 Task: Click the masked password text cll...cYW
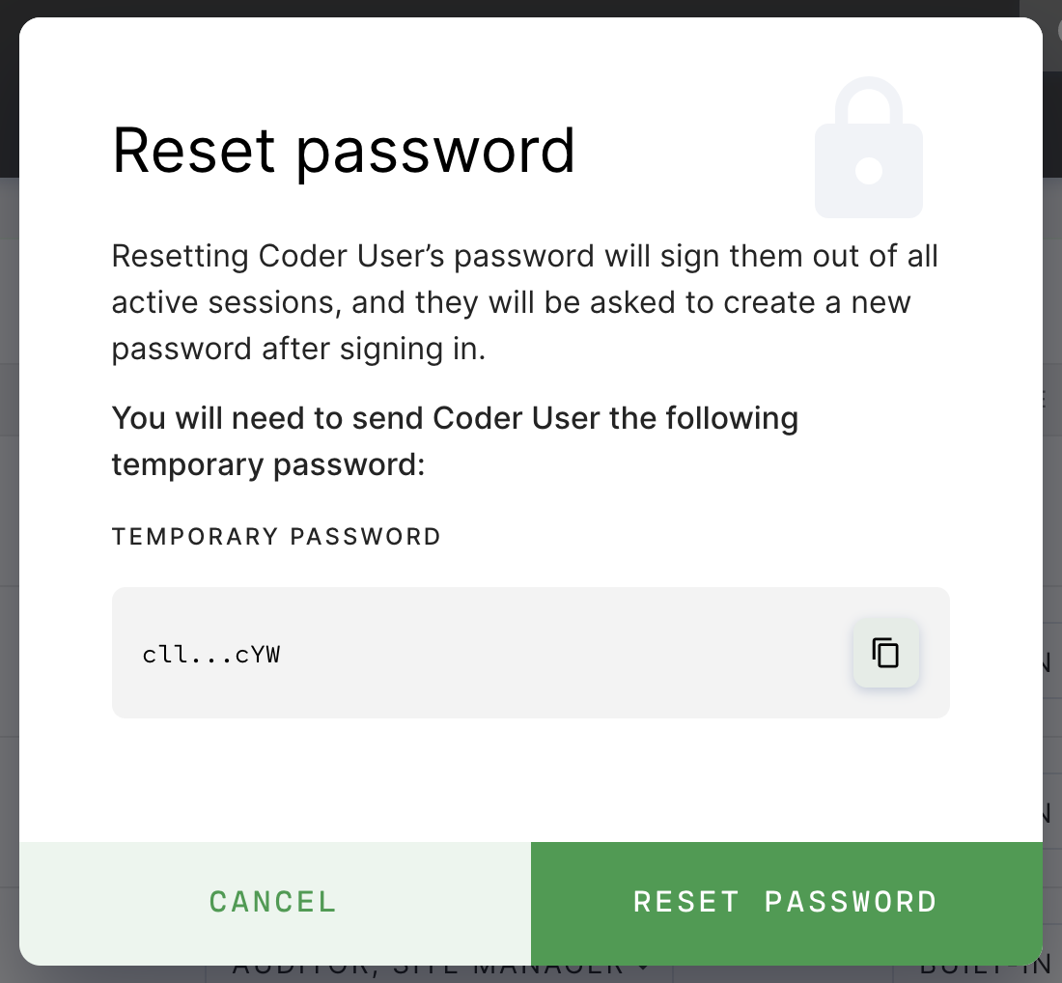coord(210,653)
